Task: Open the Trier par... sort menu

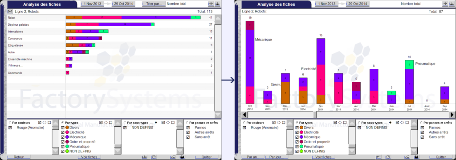Action: pyautogui.click(x=154, y=4)
